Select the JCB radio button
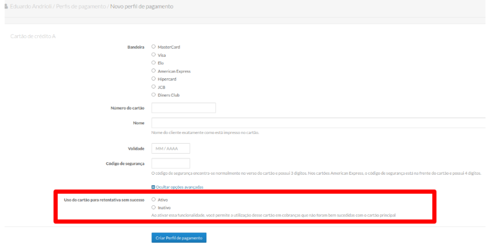487x246 pixels. point(154,87)
